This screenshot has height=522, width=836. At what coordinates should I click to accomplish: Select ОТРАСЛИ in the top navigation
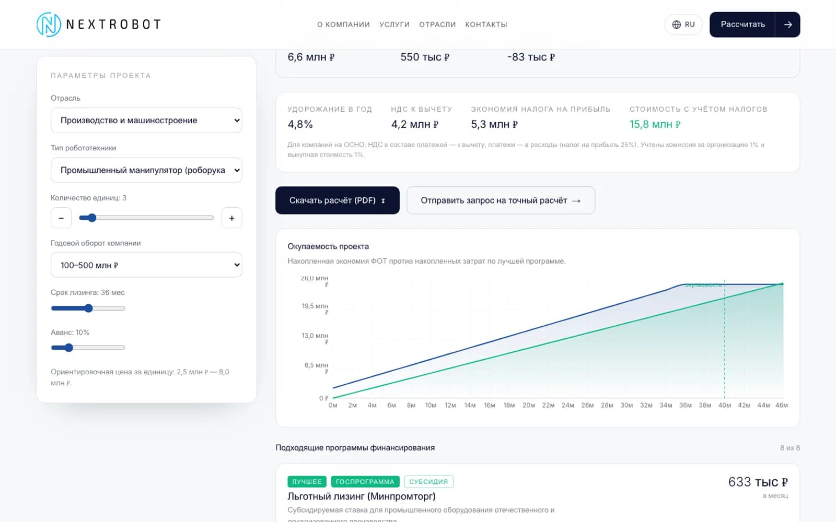437,25
